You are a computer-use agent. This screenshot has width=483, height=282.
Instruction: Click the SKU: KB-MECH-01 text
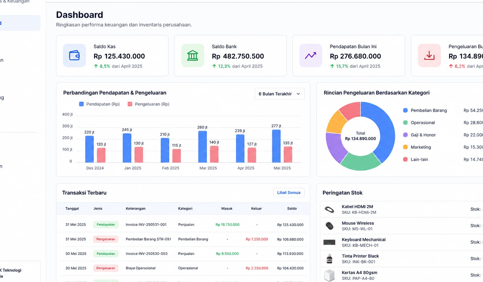coord(360,246)
